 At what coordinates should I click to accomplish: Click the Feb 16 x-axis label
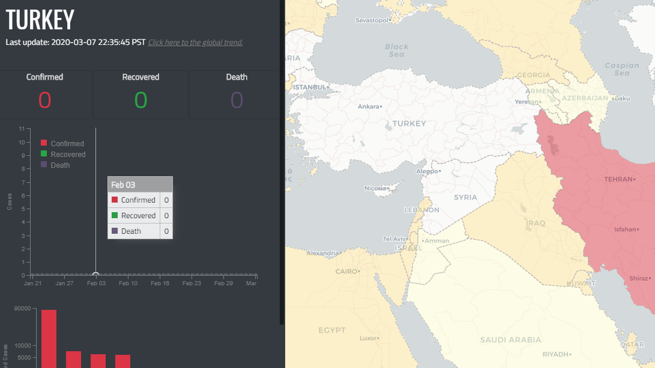[x=160, y=283]
